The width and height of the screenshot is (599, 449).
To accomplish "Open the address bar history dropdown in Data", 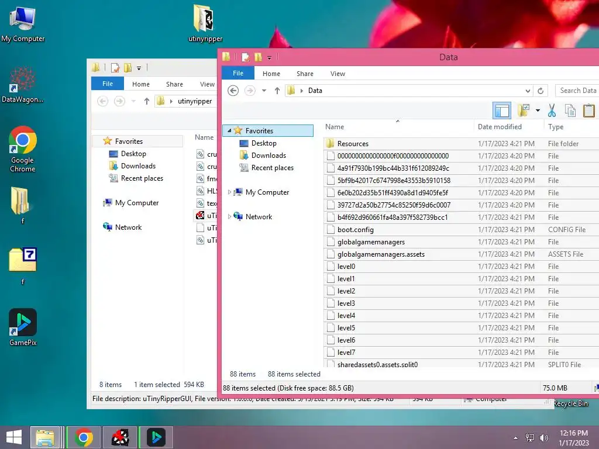I will (x=528, y=91).
